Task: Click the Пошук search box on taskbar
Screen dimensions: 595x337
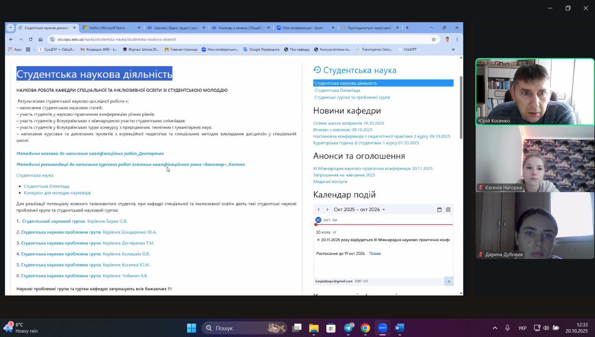Action: click(x=238, y=328)
